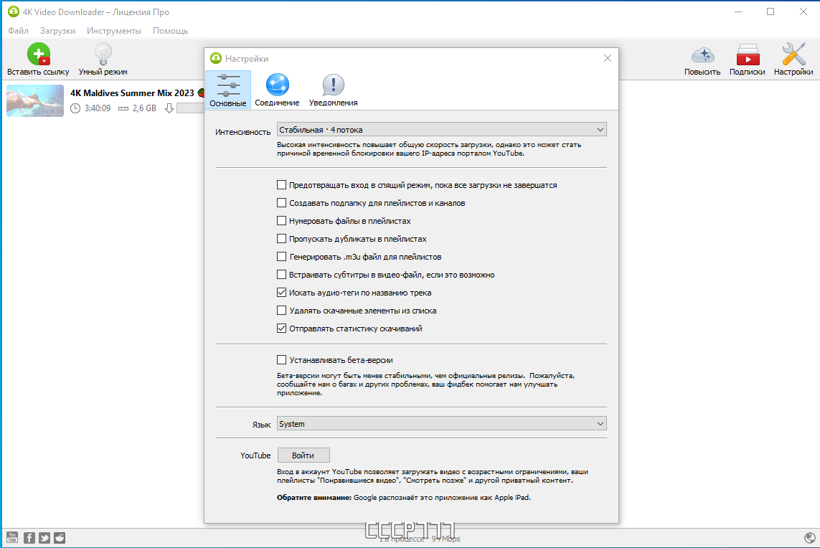Enable preventing sleep mode until downloads finish
Screen dimensions: 820x548
(281, 184)
